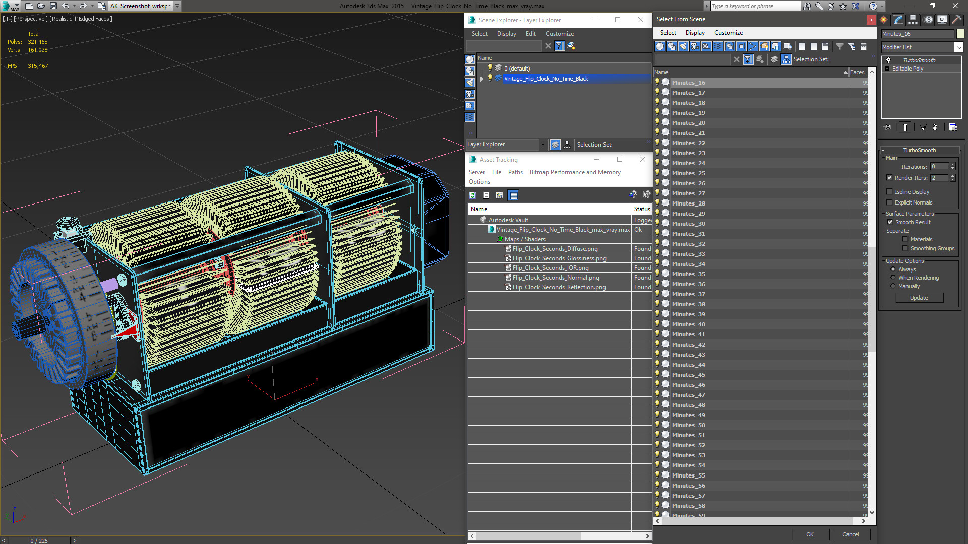Image resolution: width=968 pixels, height=544 pixels.
Task: Open the Display panel tab
Action: click(x=942, y=20)
